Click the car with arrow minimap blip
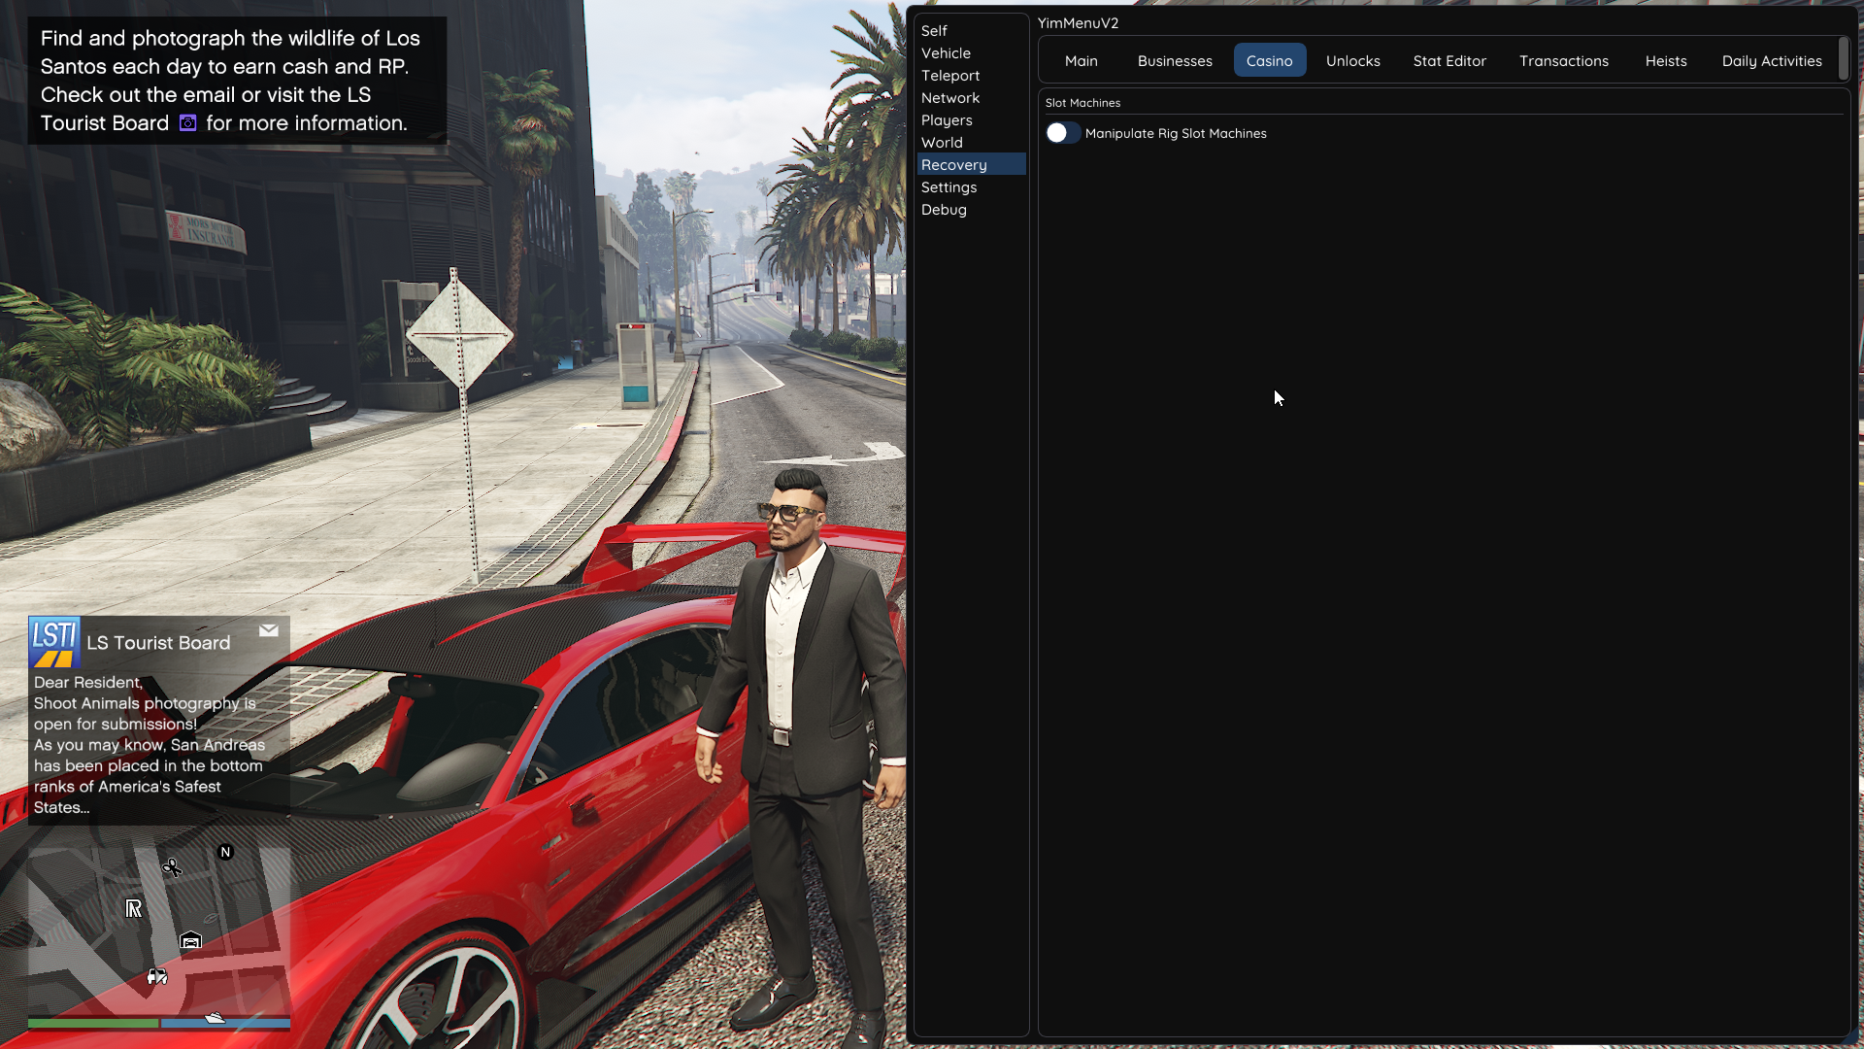 pyautogui.click(x=157, y=976)
